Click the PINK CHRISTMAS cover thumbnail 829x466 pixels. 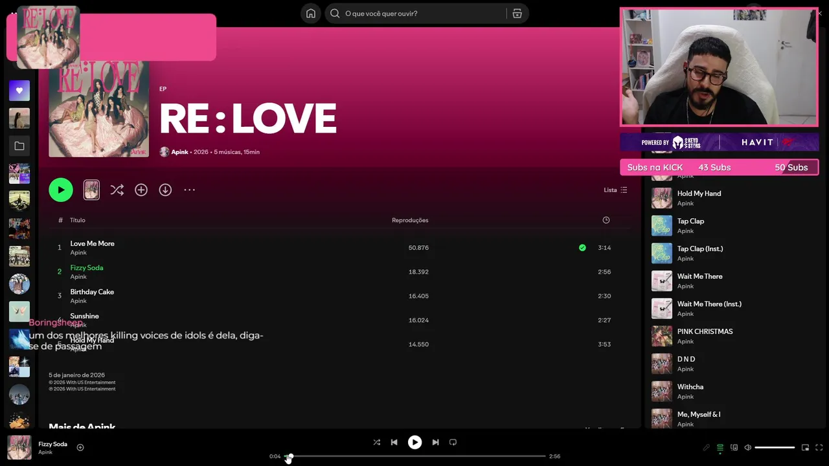662,336
